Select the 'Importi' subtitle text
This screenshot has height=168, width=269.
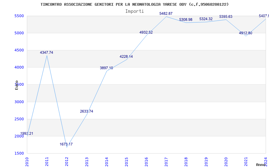[134, 11]
